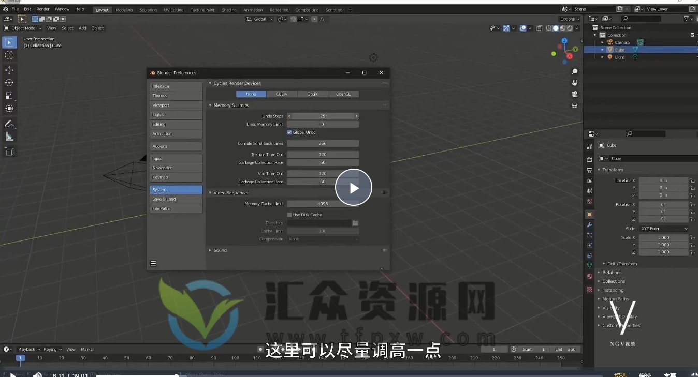This screenshot has height=377, width=698.
Task: Open Preferences hamburger menu icon
Action: [x=153, y=263]
